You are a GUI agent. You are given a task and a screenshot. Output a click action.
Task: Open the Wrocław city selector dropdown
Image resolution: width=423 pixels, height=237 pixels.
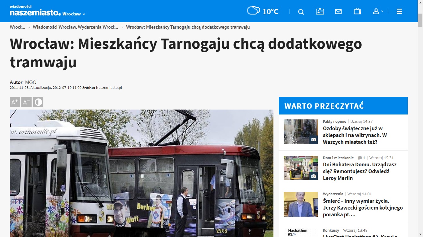point(74,14)
